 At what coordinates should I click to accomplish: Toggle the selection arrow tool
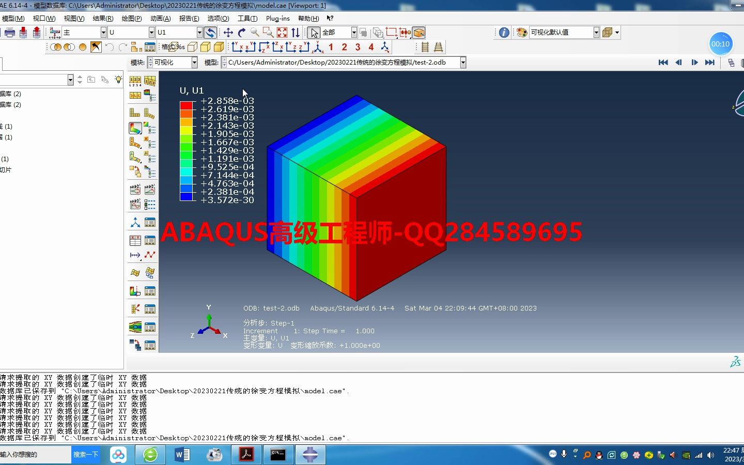pyautogui.click(x=314, y=33)
